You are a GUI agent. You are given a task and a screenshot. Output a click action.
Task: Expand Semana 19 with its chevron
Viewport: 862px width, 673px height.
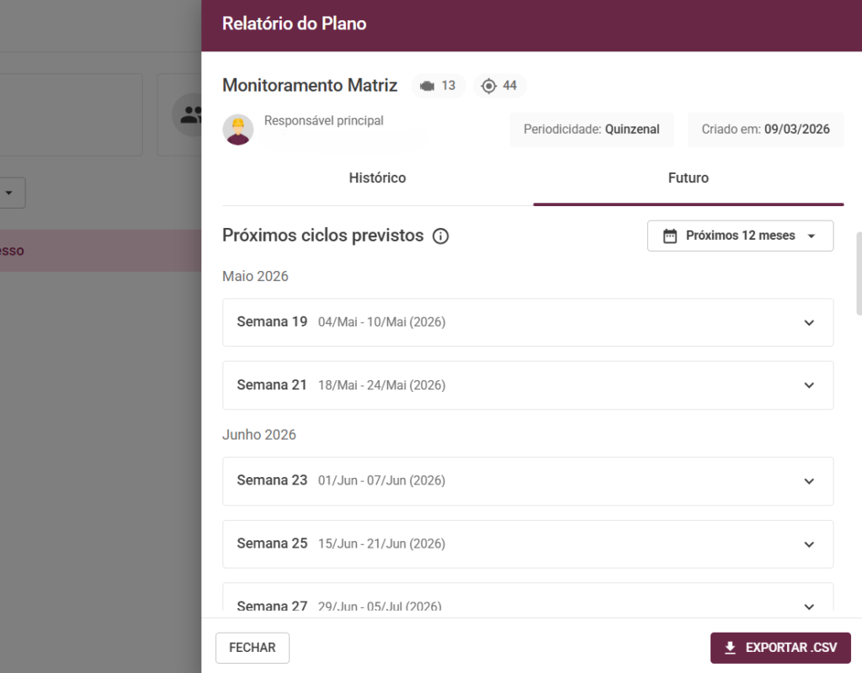pos(809,322)
